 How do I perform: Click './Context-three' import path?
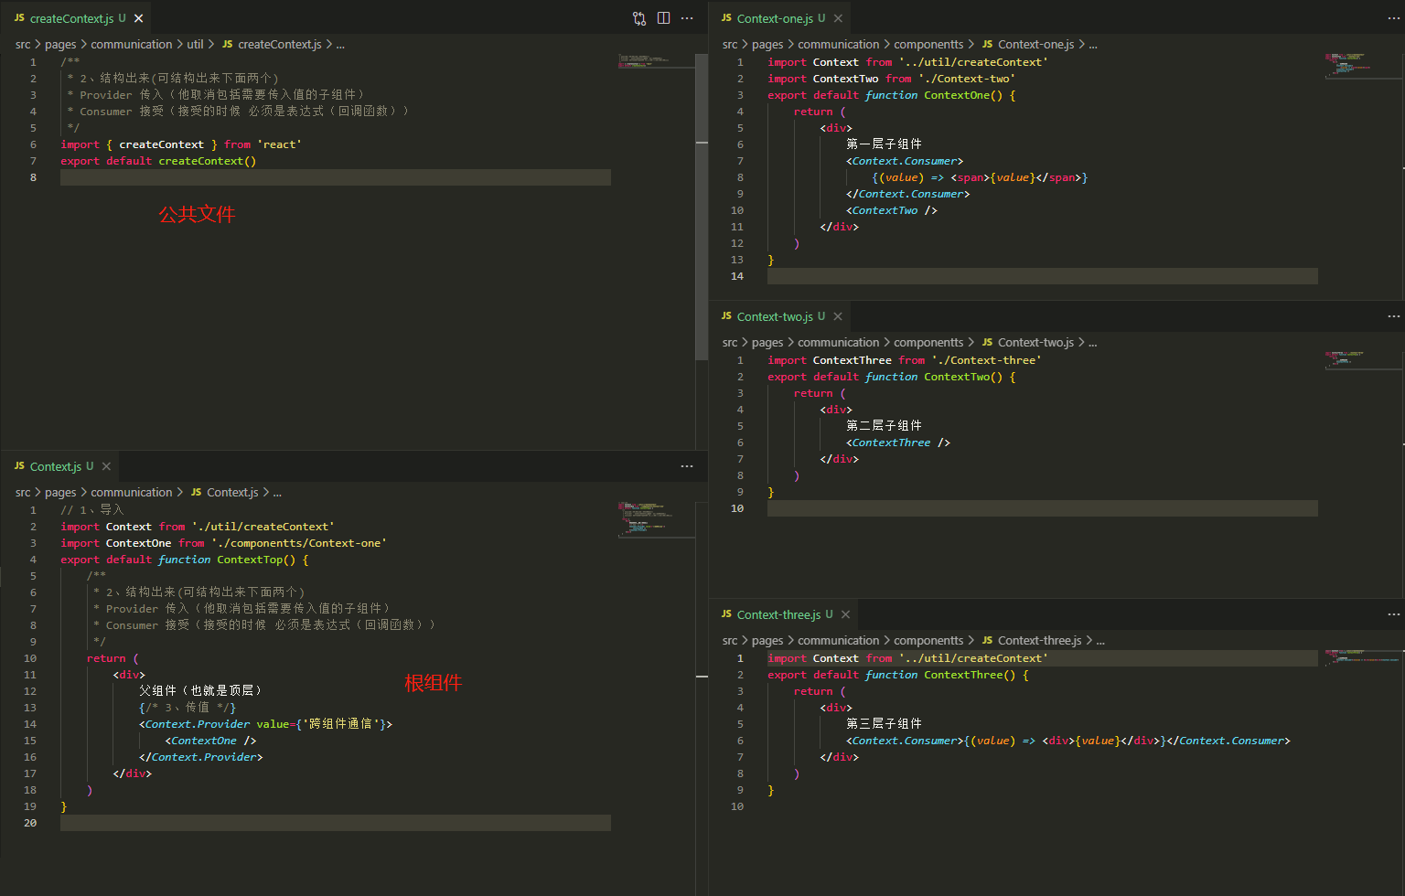(x=986, y=360)
